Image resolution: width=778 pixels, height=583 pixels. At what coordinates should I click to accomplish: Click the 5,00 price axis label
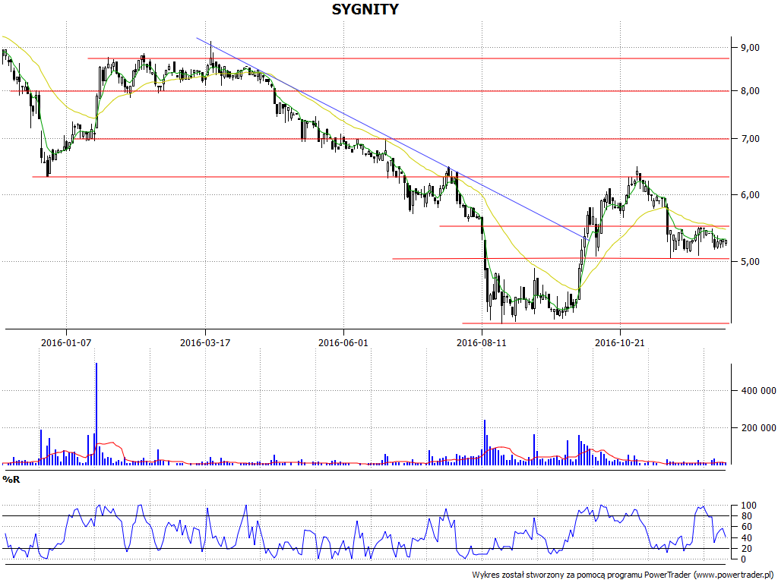click(750, 262)
